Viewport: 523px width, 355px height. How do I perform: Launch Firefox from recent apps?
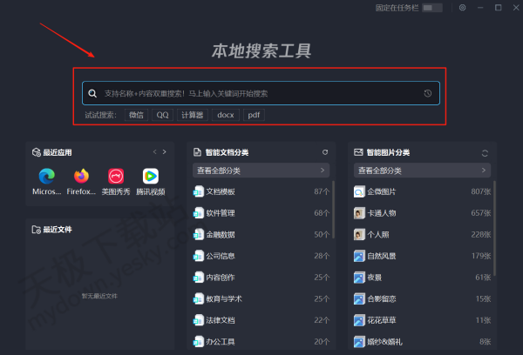click(x=81, y=177)
